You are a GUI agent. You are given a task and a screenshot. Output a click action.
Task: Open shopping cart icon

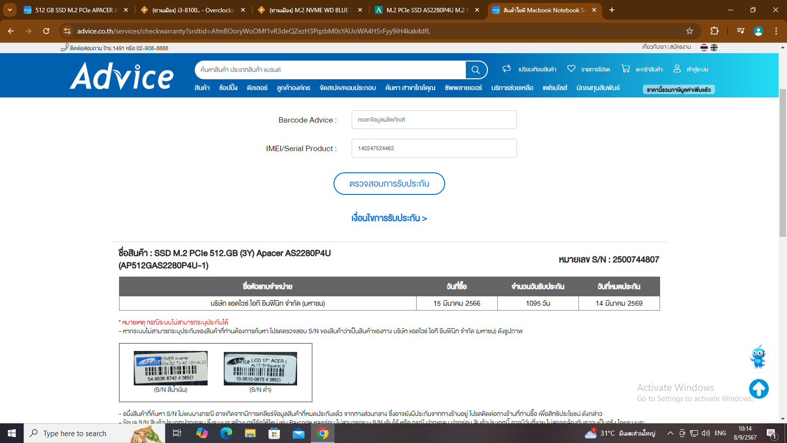coord(626,69)
